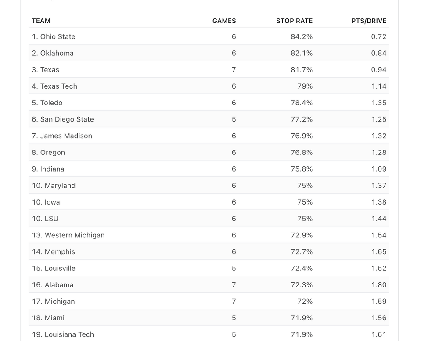Image resolution: width=439 pixels, height=341 pixels.
Task: Click Ohio State's 84.2% stop rate value
Action: click(x=302, y=37)
